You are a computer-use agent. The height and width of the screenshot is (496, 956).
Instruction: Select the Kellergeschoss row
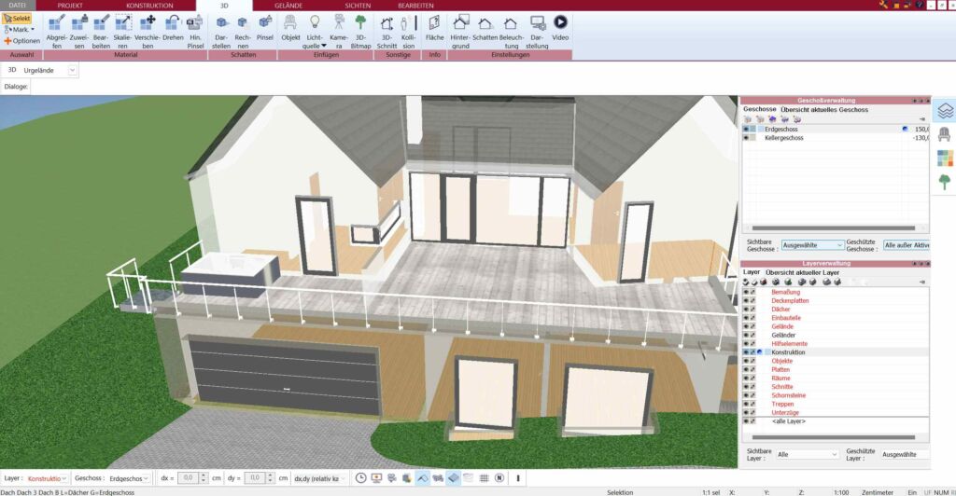click(836, 138)
